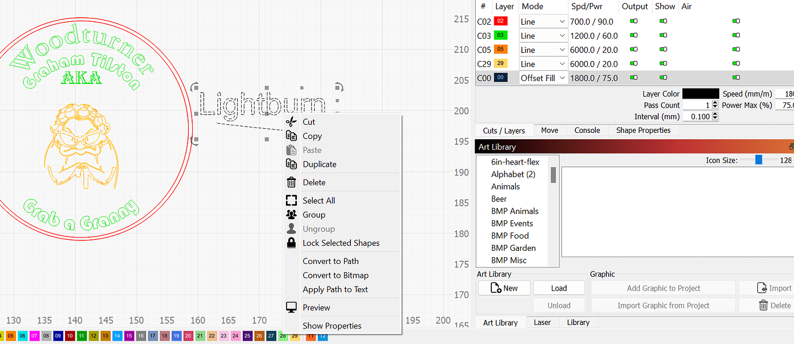Click the Group people icon
The height and width of the screenshot is (344, 794).
tap(292, 215)
